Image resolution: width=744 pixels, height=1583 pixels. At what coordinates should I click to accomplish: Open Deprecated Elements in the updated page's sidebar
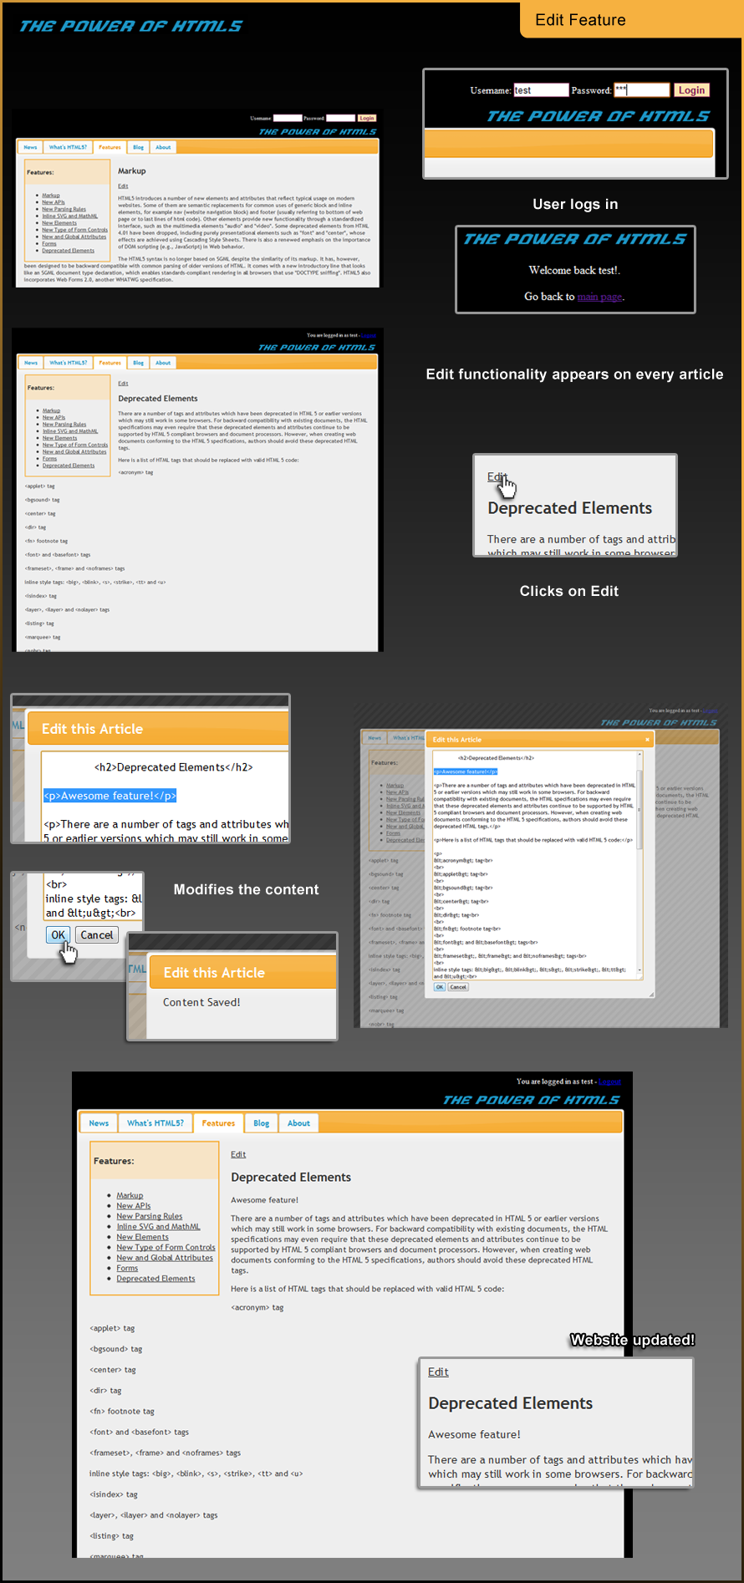point(155,1279)
